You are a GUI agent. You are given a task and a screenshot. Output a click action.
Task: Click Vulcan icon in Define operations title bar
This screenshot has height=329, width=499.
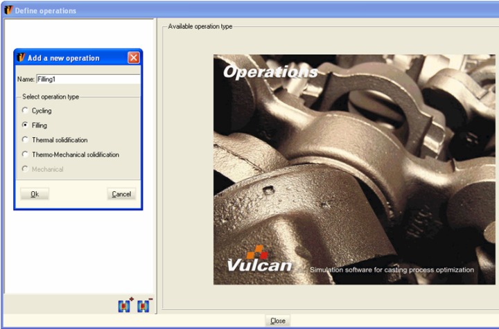(8, 10)
